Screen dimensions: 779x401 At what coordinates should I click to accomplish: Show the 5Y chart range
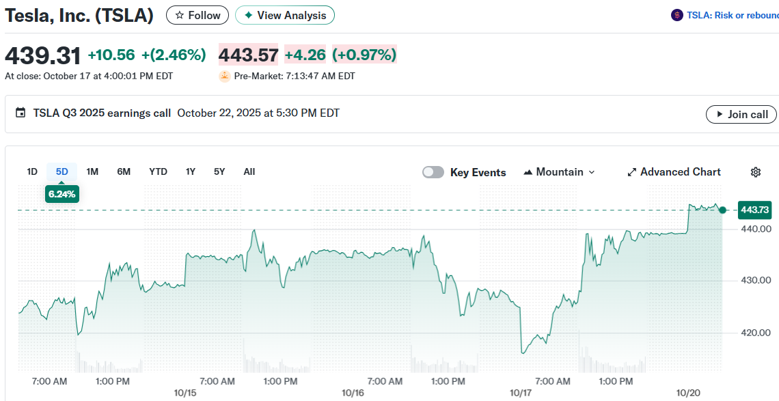click(219, 171)
